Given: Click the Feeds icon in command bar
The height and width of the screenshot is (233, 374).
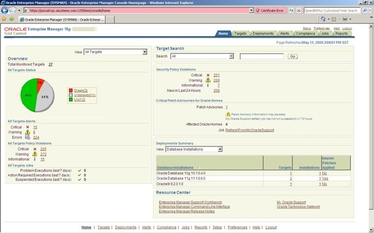Looking at the screenshot, I should (x=334, y=19).
